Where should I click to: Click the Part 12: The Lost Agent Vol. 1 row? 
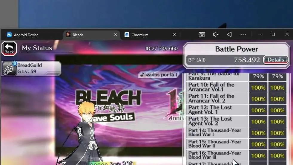pyautogui.click(x=236, y=110)
